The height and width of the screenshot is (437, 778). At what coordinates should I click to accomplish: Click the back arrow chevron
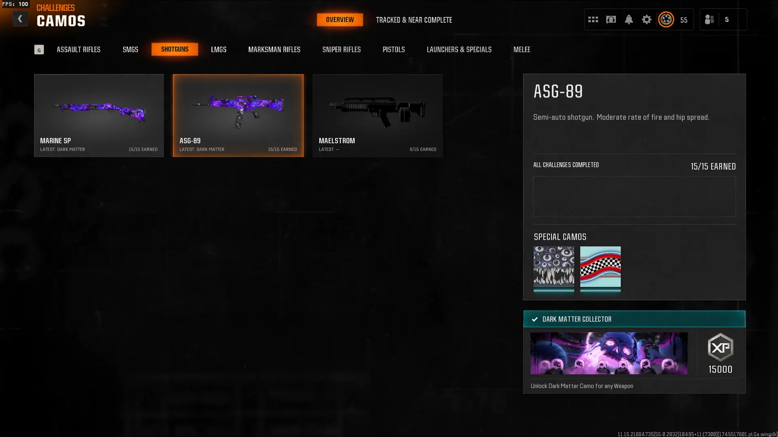20,19
